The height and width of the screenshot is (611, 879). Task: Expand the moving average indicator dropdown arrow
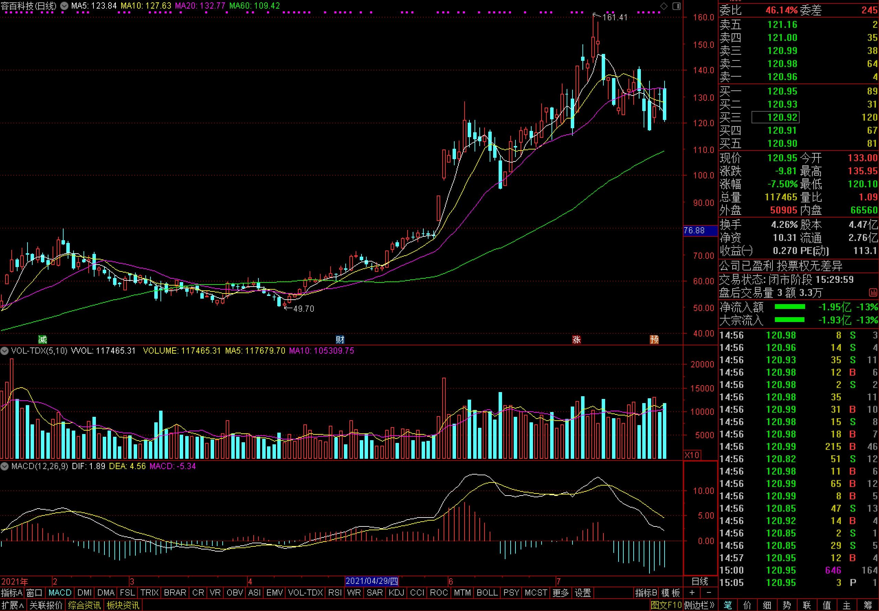(64, 6)
